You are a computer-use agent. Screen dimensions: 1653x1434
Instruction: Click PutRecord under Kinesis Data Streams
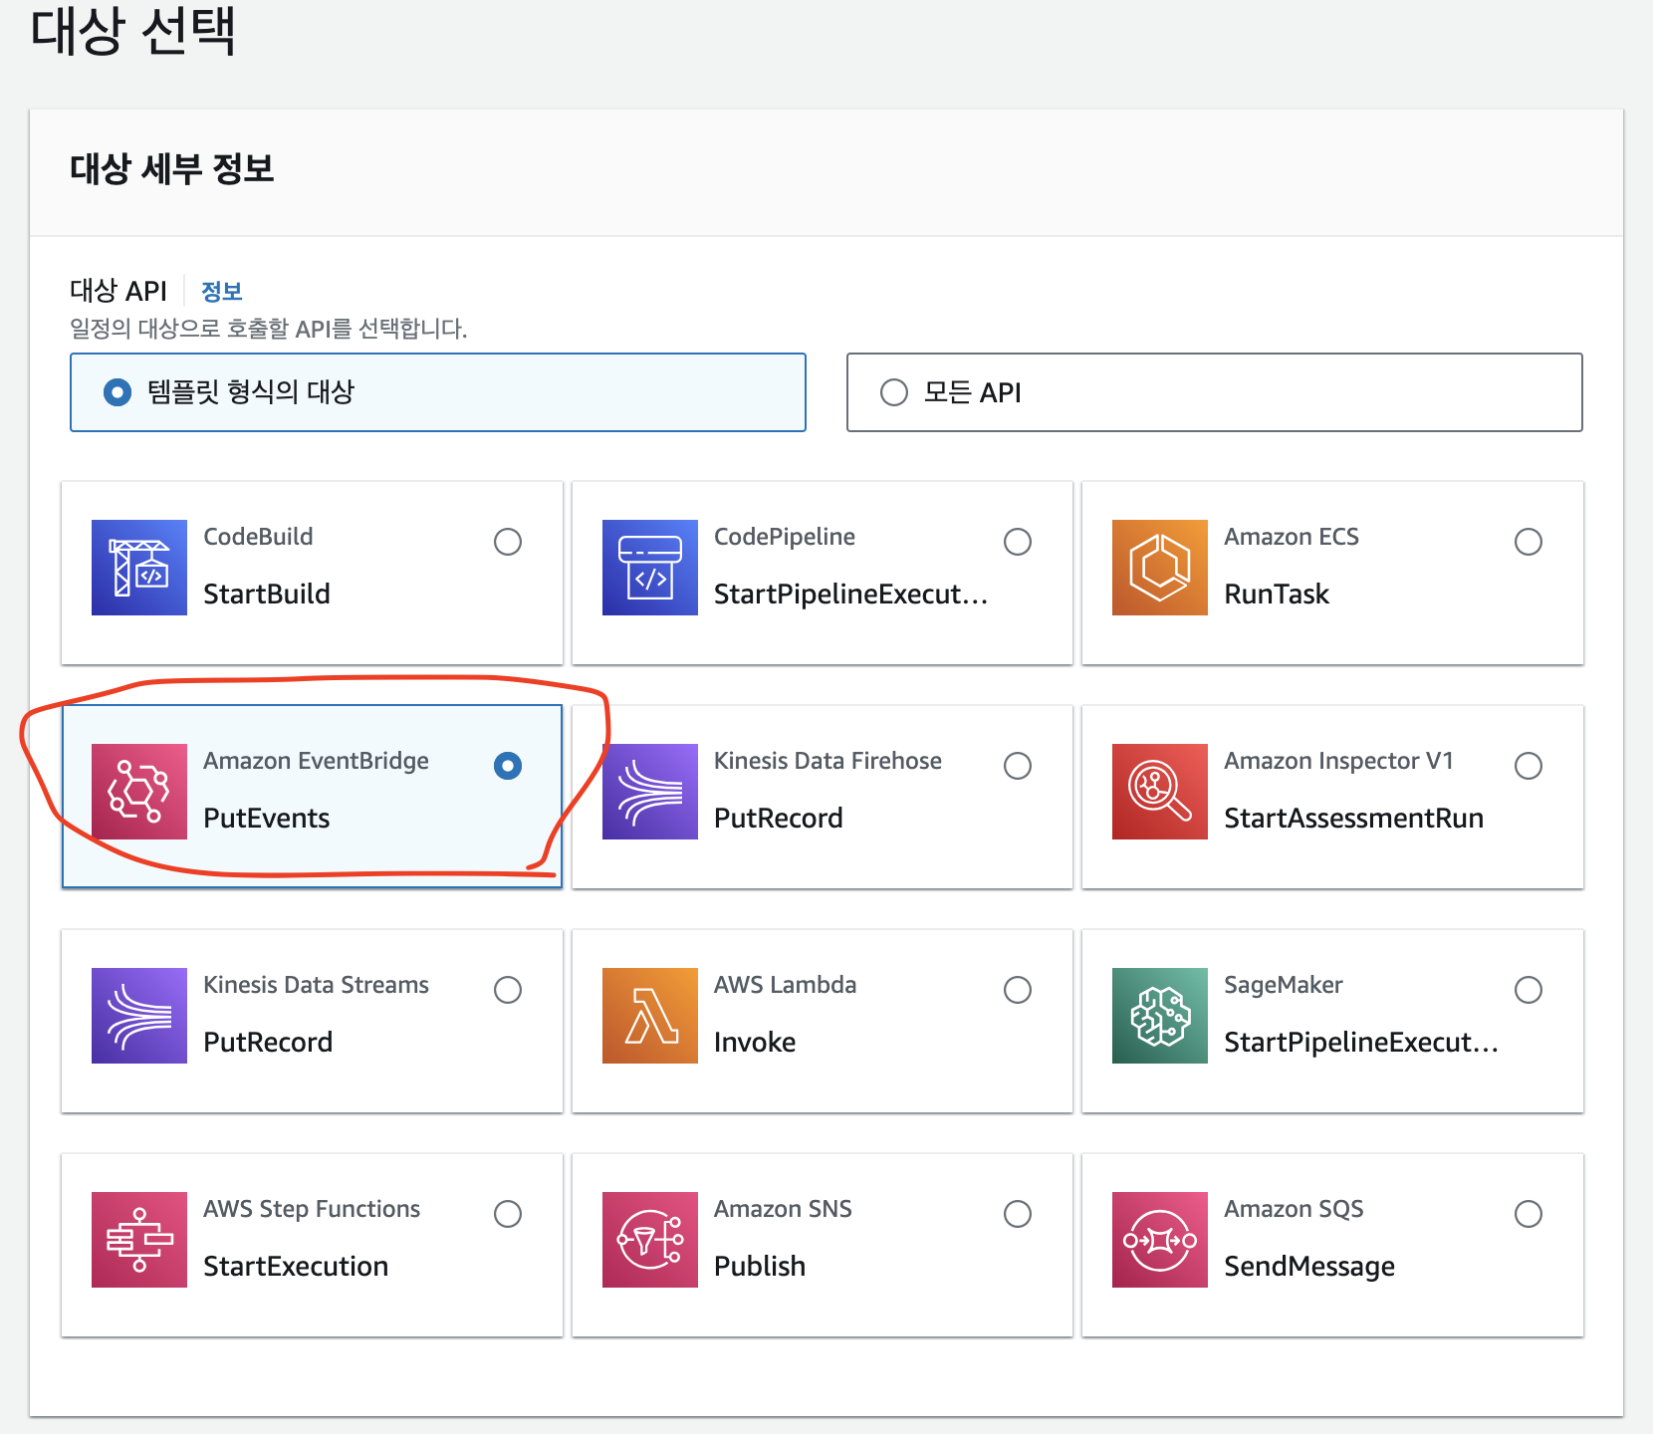click(x=268, y=1043)
